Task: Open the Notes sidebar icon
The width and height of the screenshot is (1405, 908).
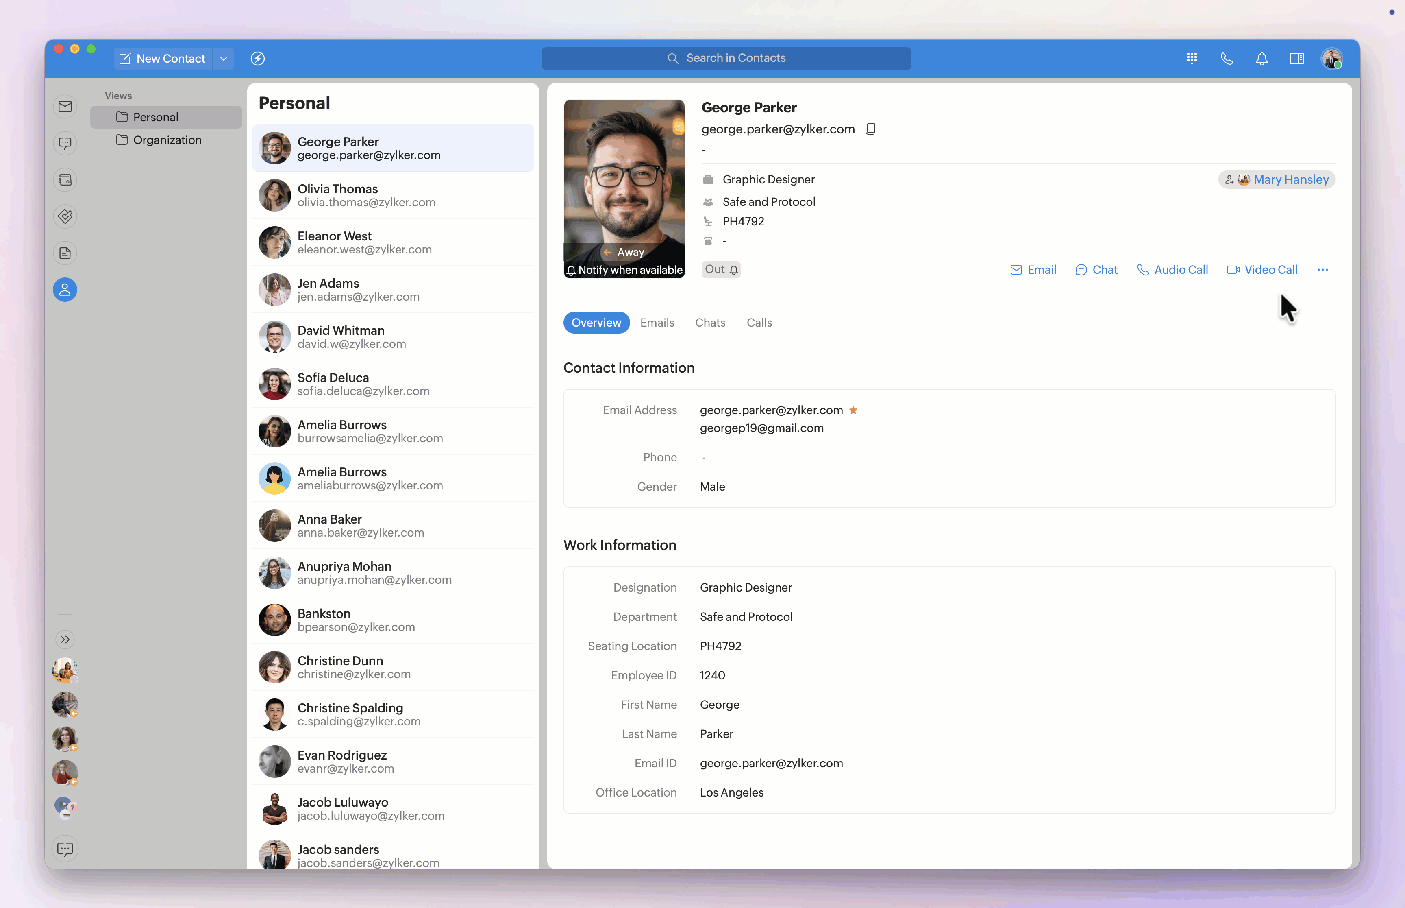Action: [65, 253]
